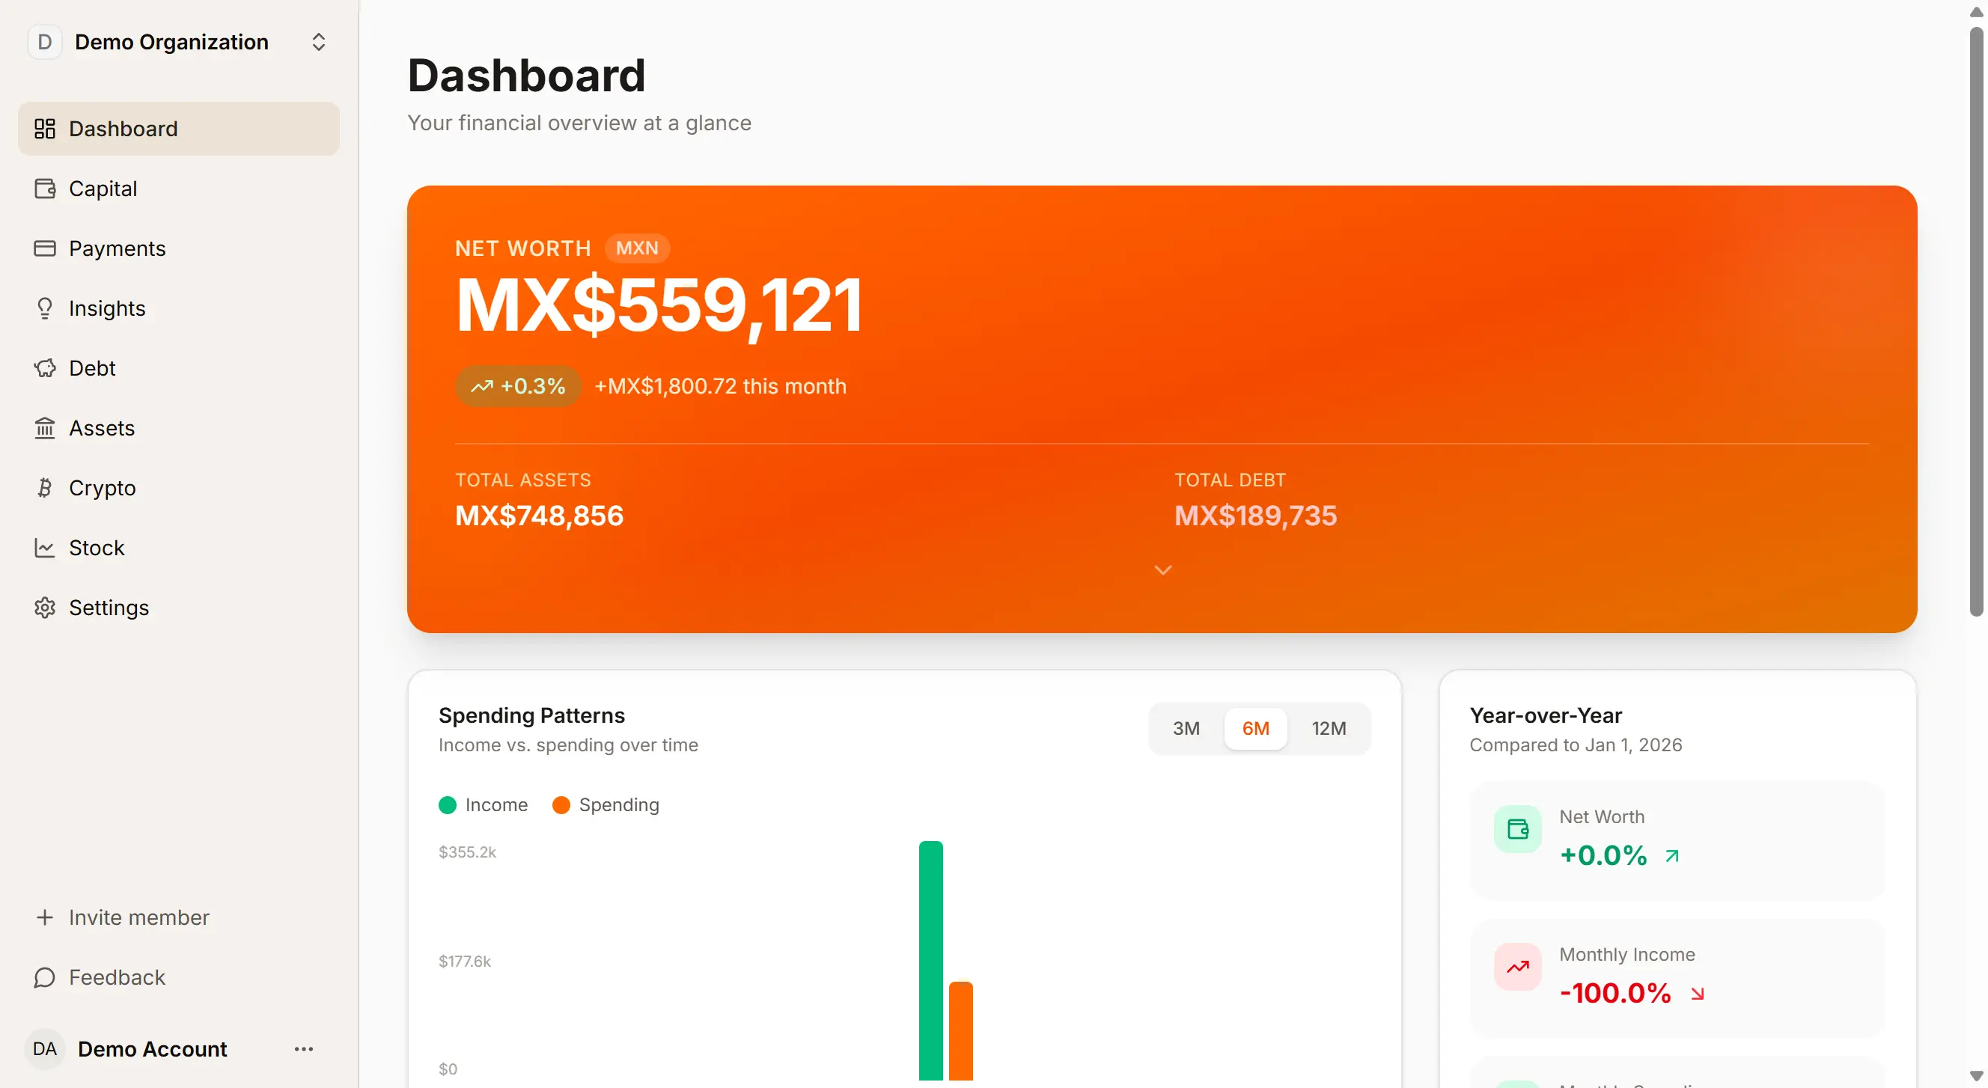Image resolution: width=1988 pixels, height=1088 pixels.
Task: Click the $177.6k axis label
Action: pyautogui.click(x=465, y=962)
